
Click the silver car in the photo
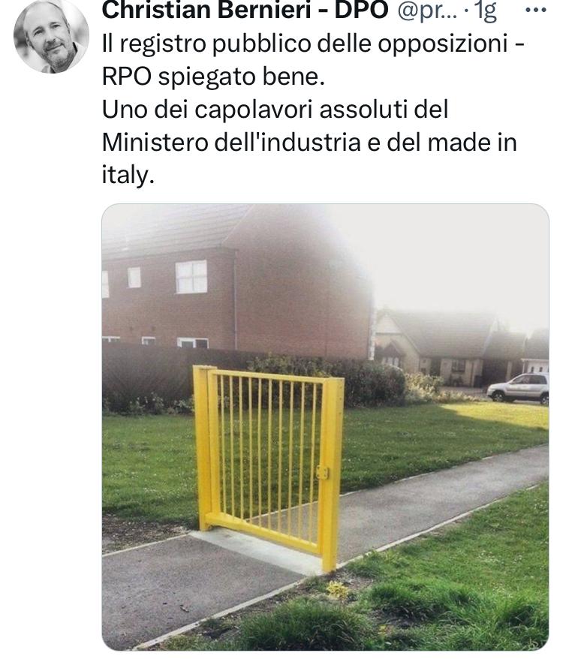518,388
